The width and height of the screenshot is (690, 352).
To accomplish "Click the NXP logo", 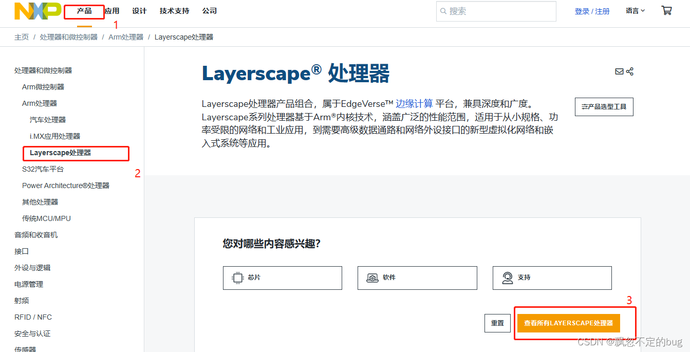I will click(38, 10).
